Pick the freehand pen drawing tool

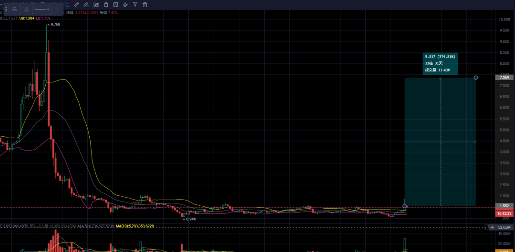(x=86, y=5)
